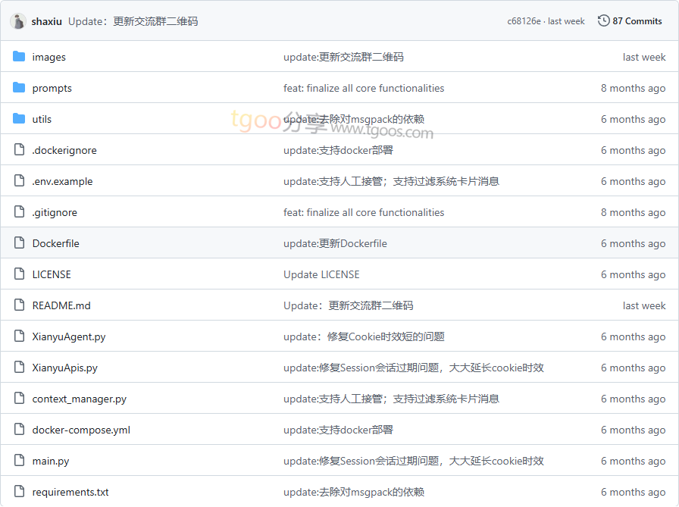Click the prompts folder icon
The image size is (679, 507).
tap(19, 88)
